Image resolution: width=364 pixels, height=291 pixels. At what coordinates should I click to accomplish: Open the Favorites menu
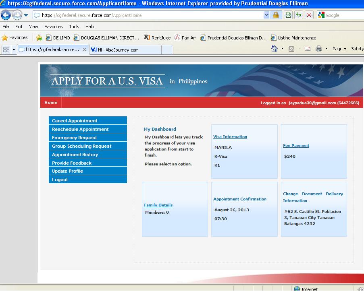pos(53,27)
